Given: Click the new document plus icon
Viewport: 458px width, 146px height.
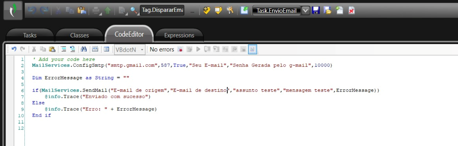Looking at the screenshot, I should (339, 11).
